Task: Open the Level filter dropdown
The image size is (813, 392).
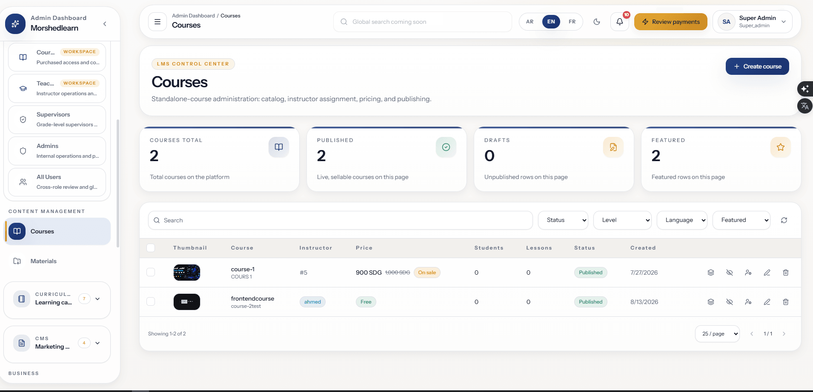Action: tap(622, 220)
